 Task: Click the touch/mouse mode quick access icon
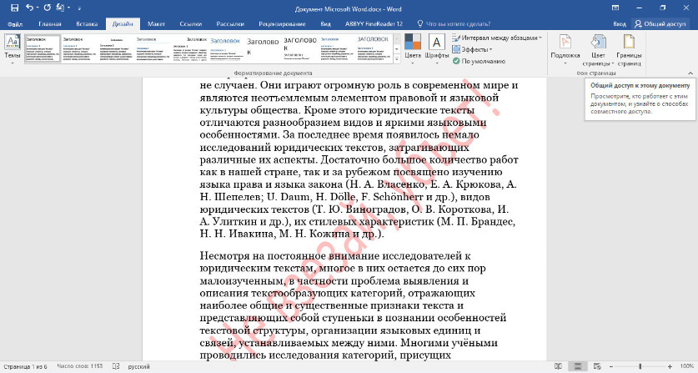pyautogui.click(x=61, y=8)
